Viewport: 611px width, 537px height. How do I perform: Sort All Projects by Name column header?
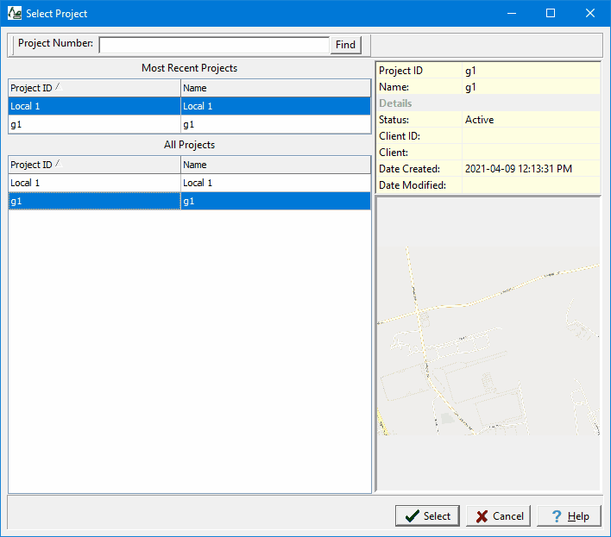coord(275,165)
